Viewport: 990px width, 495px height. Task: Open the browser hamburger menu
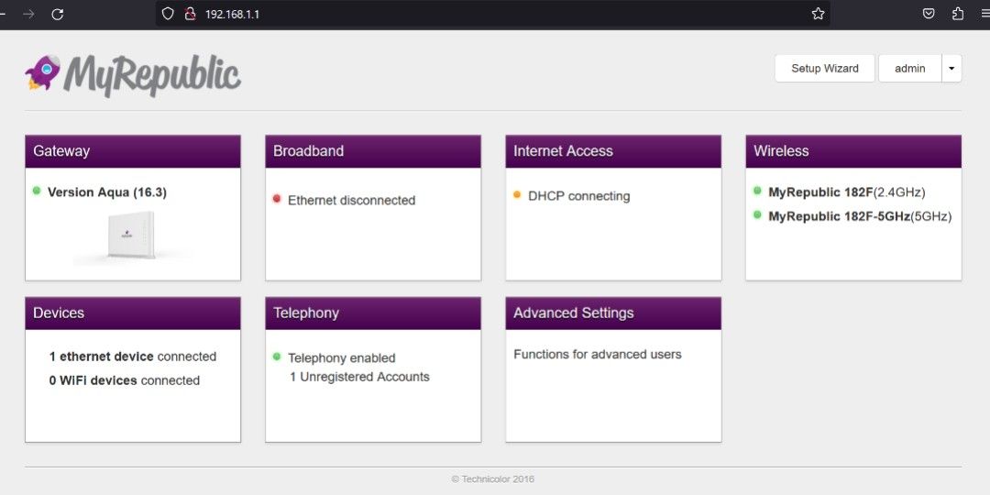coord(984,14)
